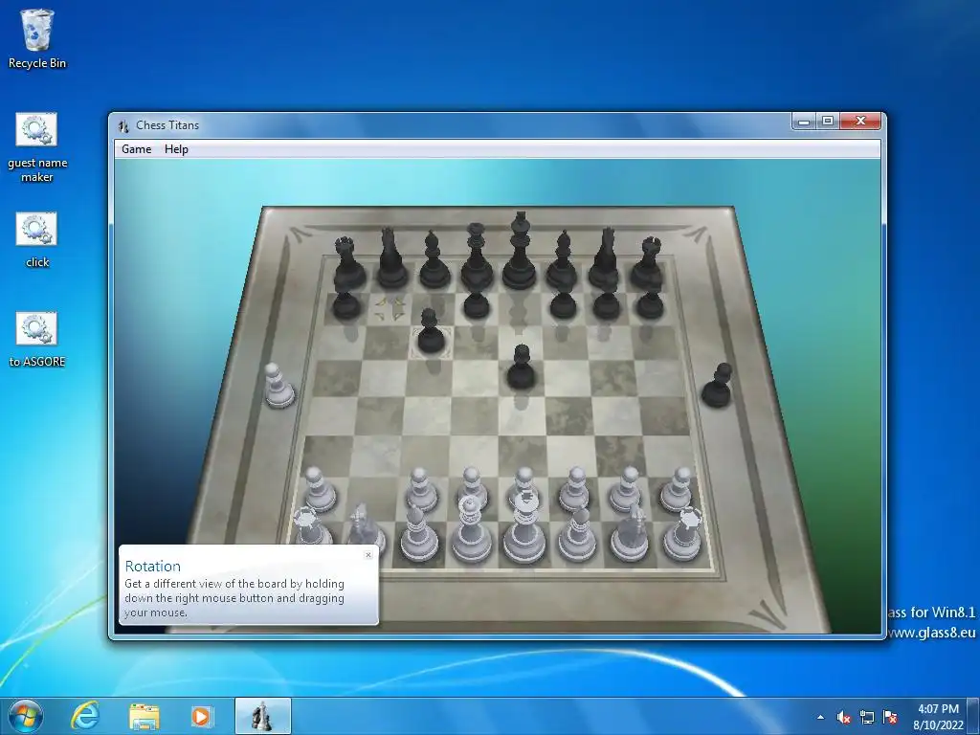Screen dimensions: 980x735
Task: Select the 'to ASGORE' desktop icon
Action: pyautogui.click(x=37, y=340)
